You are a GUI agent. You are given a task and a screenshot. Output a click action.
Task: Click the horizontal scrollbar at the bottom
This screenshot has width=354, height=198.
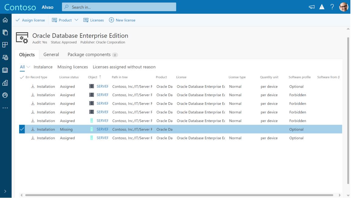coord(179,195)
